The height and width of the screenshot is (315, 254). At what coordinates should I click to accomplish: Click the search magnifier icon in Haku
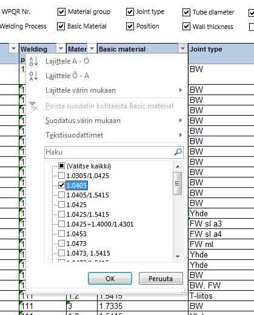(178, 152)
